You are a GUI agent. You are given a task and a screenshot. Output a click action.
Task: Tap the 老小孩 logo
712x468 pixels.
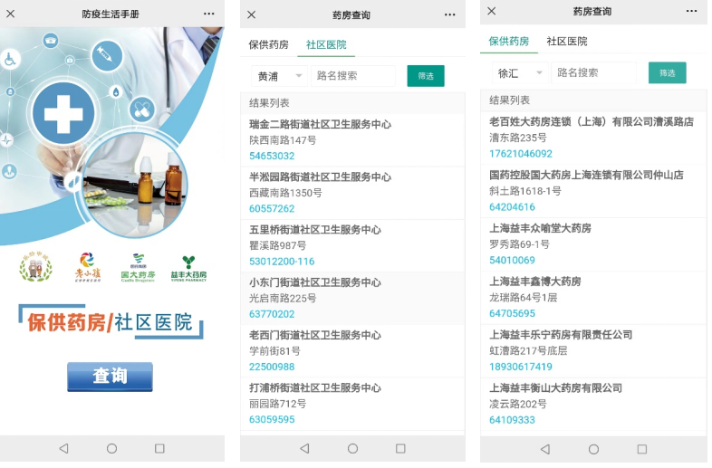pyautogui.click(x=88, y=268)
